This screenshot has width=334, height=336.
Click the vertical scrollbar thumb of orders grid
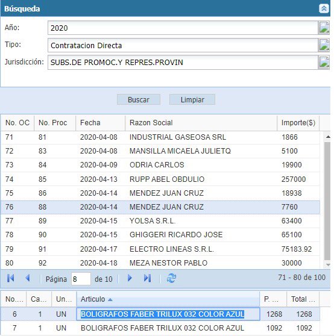(x=327, y=201)
